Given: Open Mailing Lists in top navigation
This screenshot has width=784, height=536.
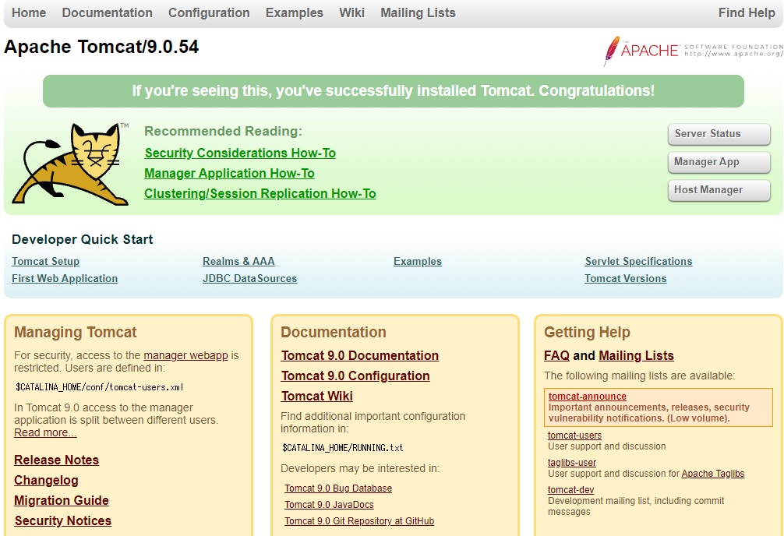Looking at the screenshot, I should 418,13.
